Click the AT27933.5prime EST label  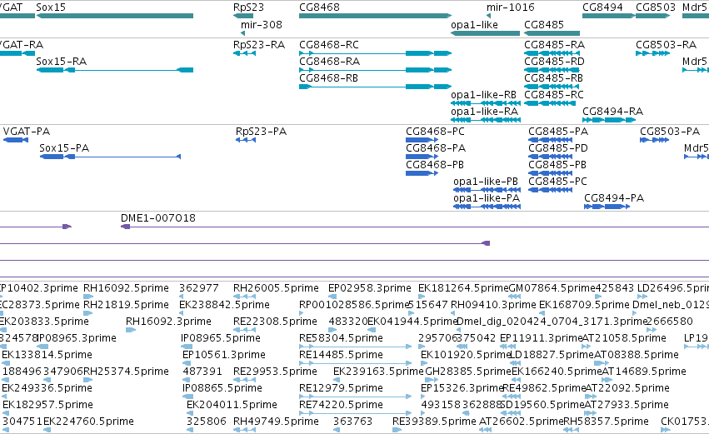click(627, 405)
